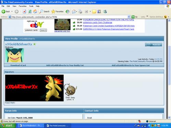Open the Favorites menu
This screenshot has height=128, width=171.
coord(23,6)
